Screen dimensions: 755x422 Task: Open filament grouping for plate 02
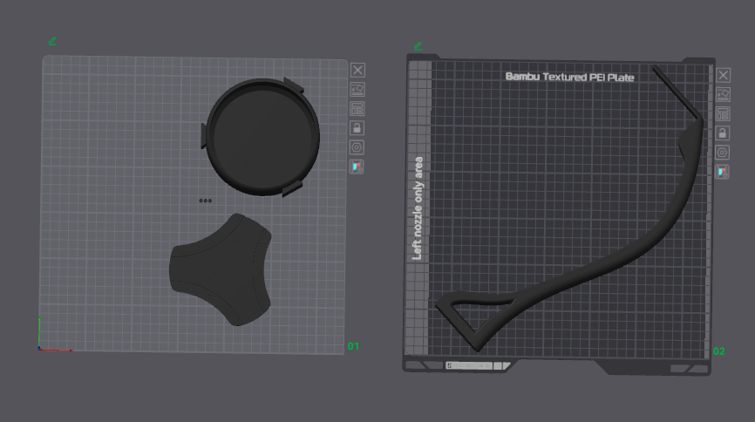pyautogui.click(x=722, y=172)
